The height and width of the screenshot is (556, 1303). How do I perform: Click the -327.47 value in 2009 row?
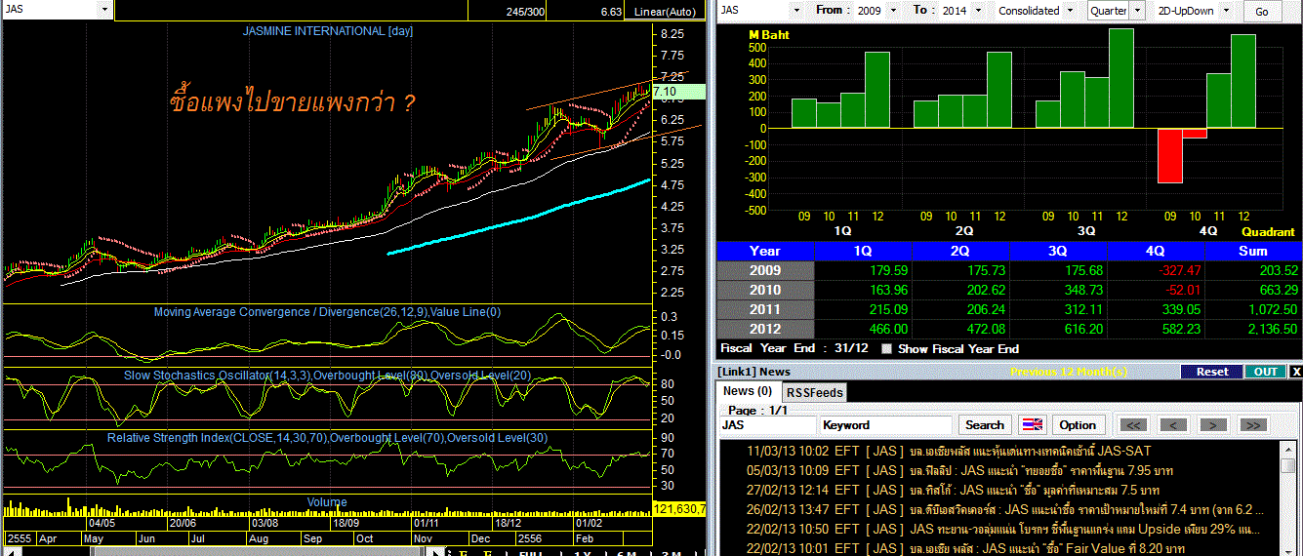(x=1179, y=270)
